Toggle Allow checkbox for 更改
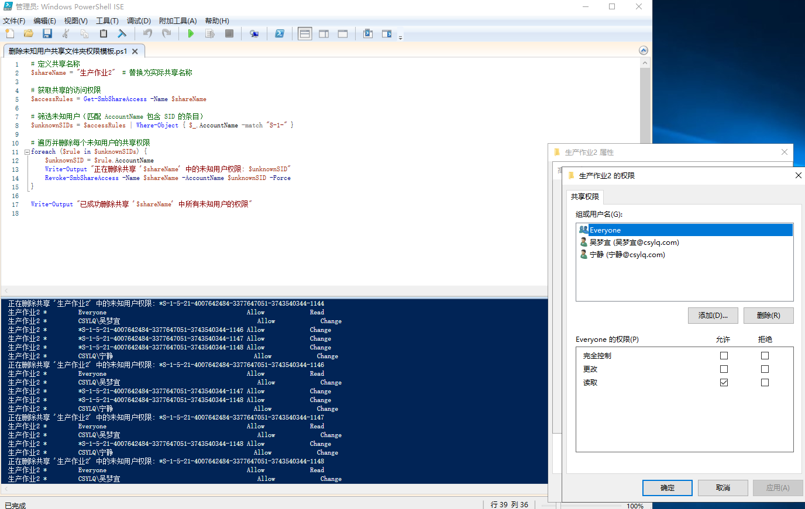Screen dimensions: 805x509 click(724, 369)
